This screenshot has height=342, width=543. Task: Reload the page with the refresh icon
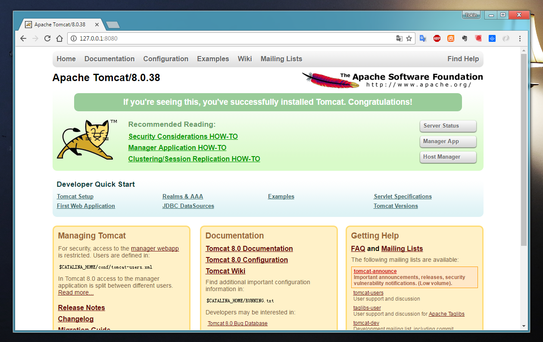coord(47,38)
